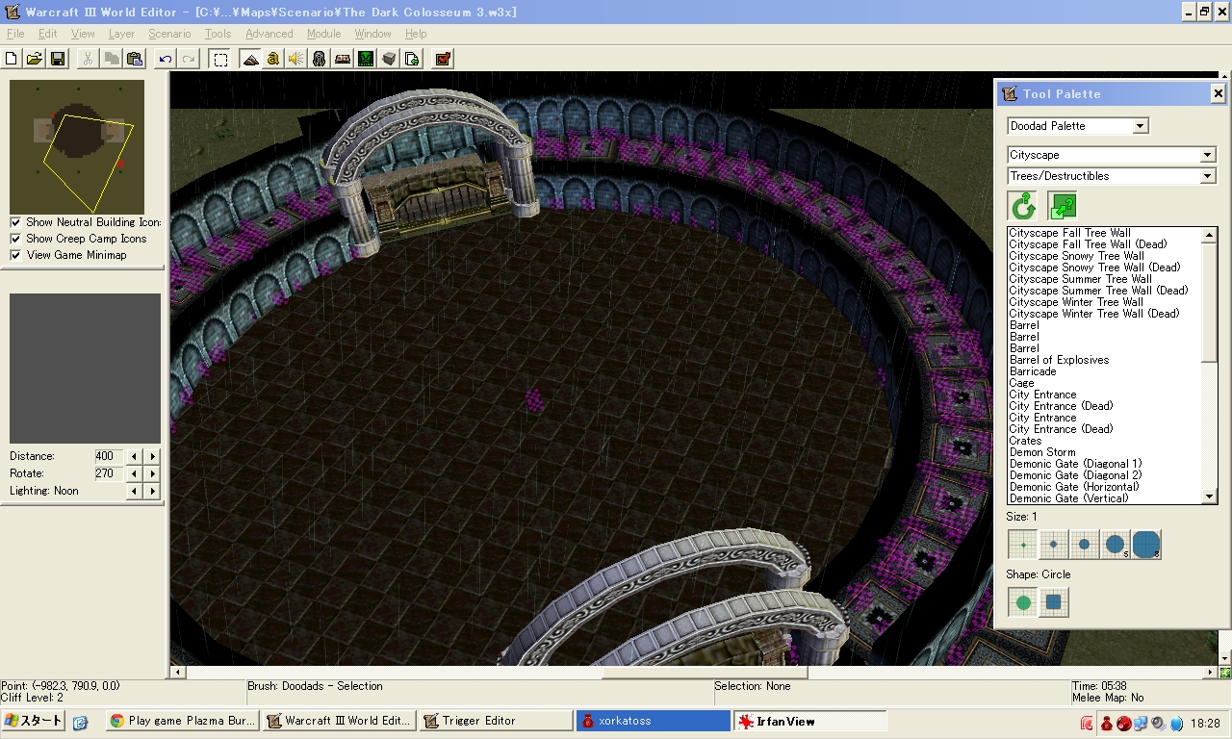
Task: Open the Terrain Editor module icon
Action: click(250, 59)
